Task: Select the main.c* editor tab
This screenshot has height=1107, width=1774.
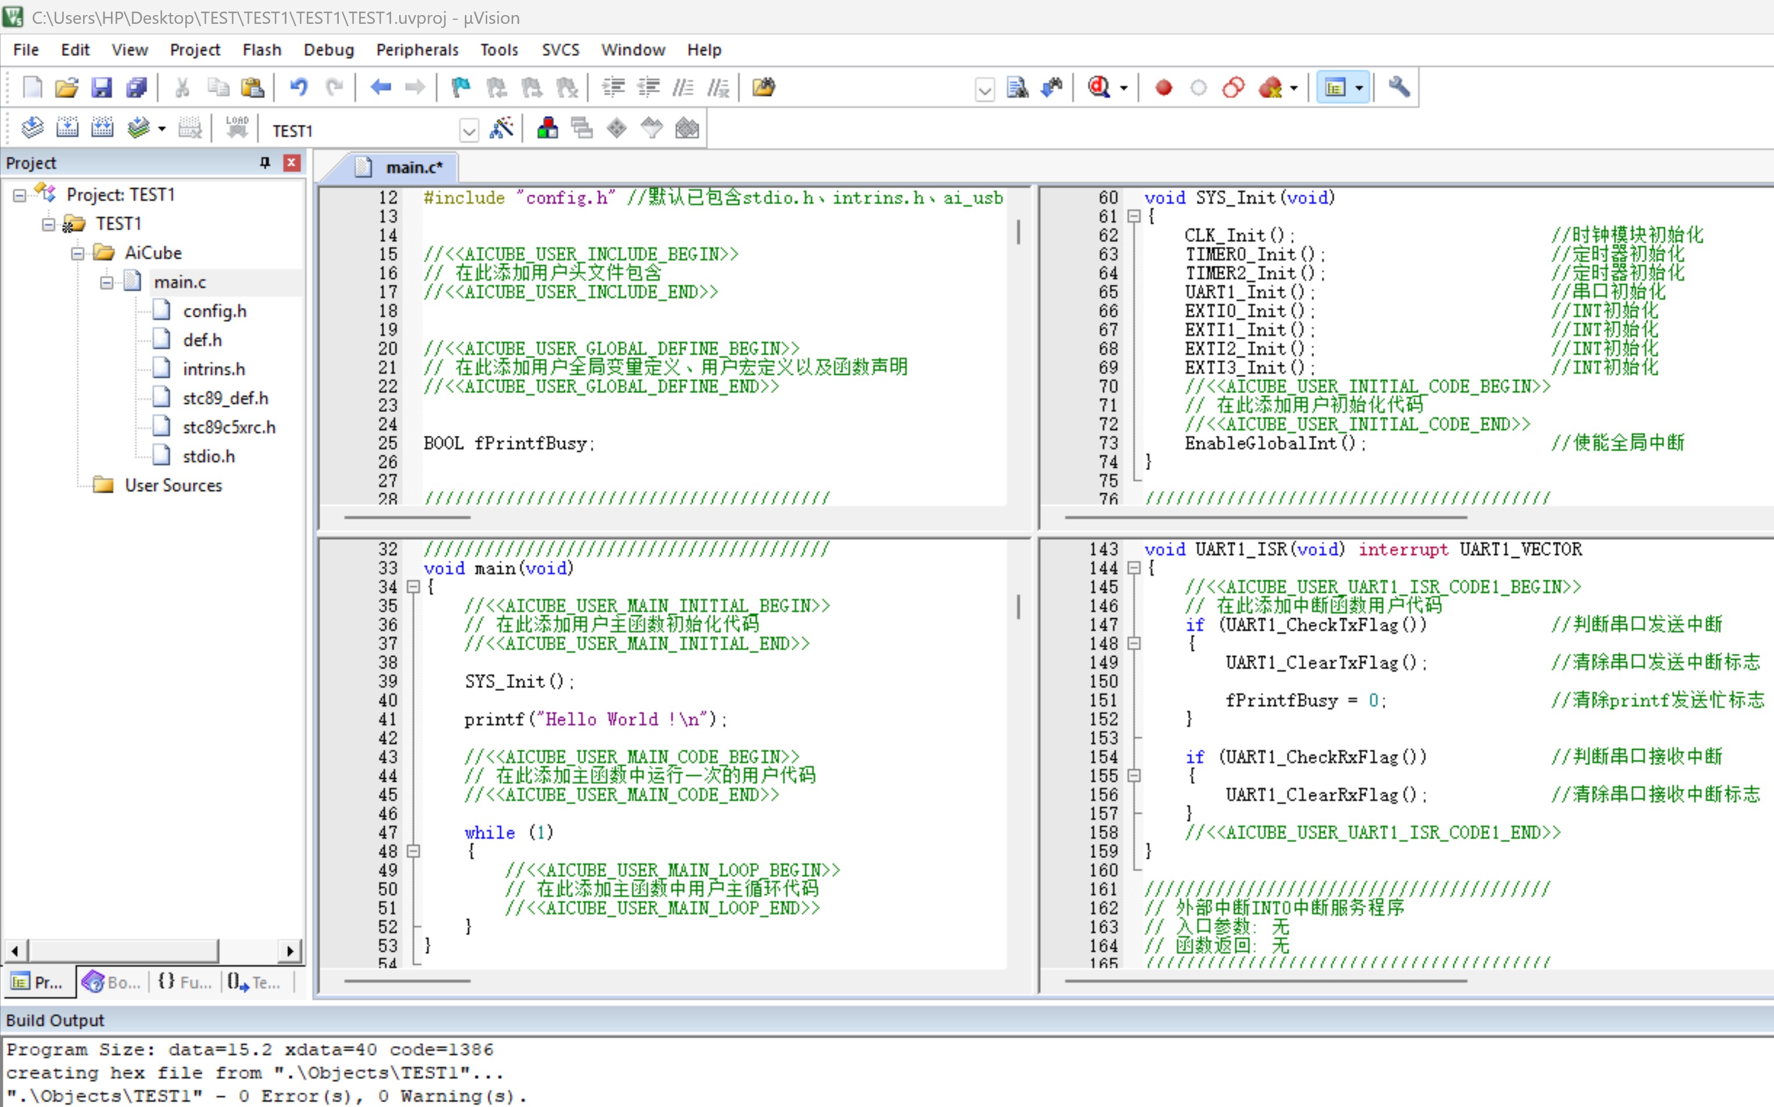Action: (403, 168)
